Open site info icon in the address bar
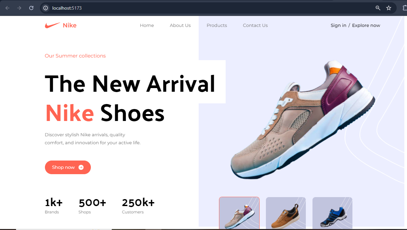This screenshot has height=230, width=407. (46, 8)
